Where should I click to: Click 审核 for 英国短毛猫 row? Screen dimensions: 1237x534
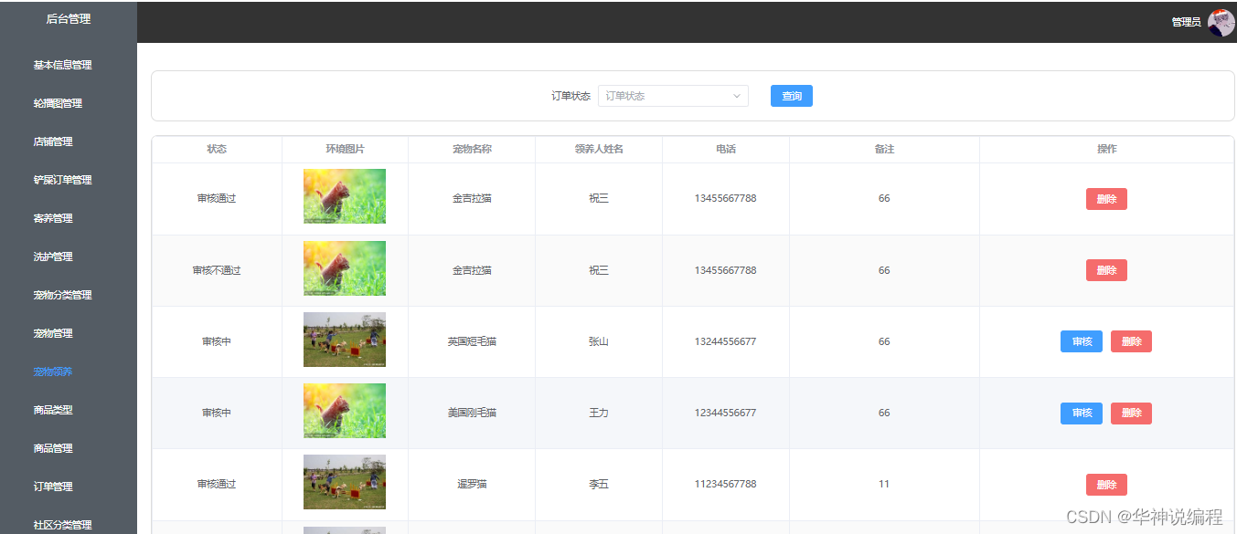click(1082, 341)
